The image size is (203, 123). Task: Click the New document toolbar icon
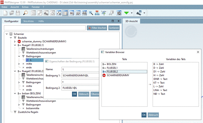pyautogui.click(x=5, y=13)
